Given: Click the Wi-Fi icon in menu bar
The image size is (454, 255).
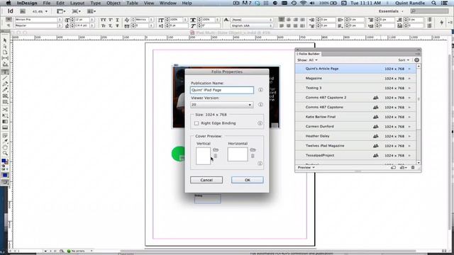Looking at the screenshot, I should pyautogui.click(x=303, y=3).
